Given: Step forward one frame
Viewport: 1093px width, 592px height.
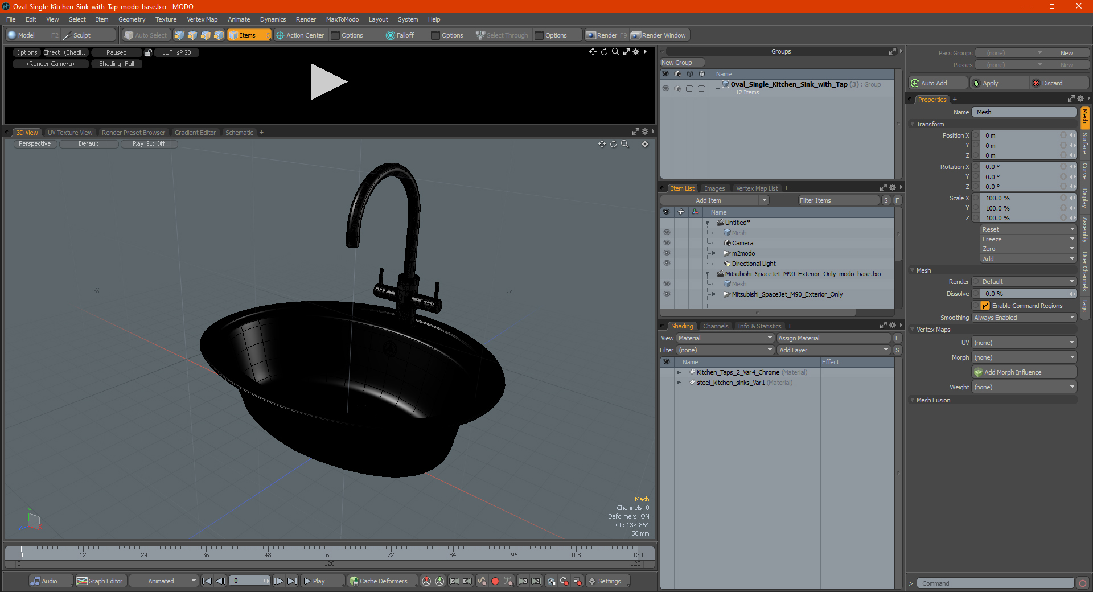Looking at the screenshot, I should (278, 581).
